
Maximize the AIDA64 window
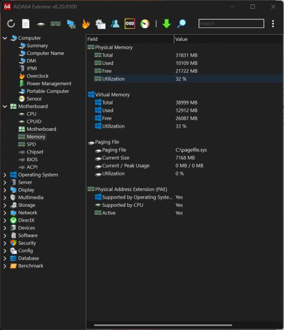tap(253, 7)
